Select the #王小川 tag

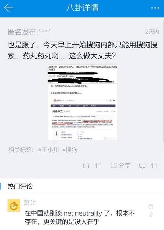49,150
